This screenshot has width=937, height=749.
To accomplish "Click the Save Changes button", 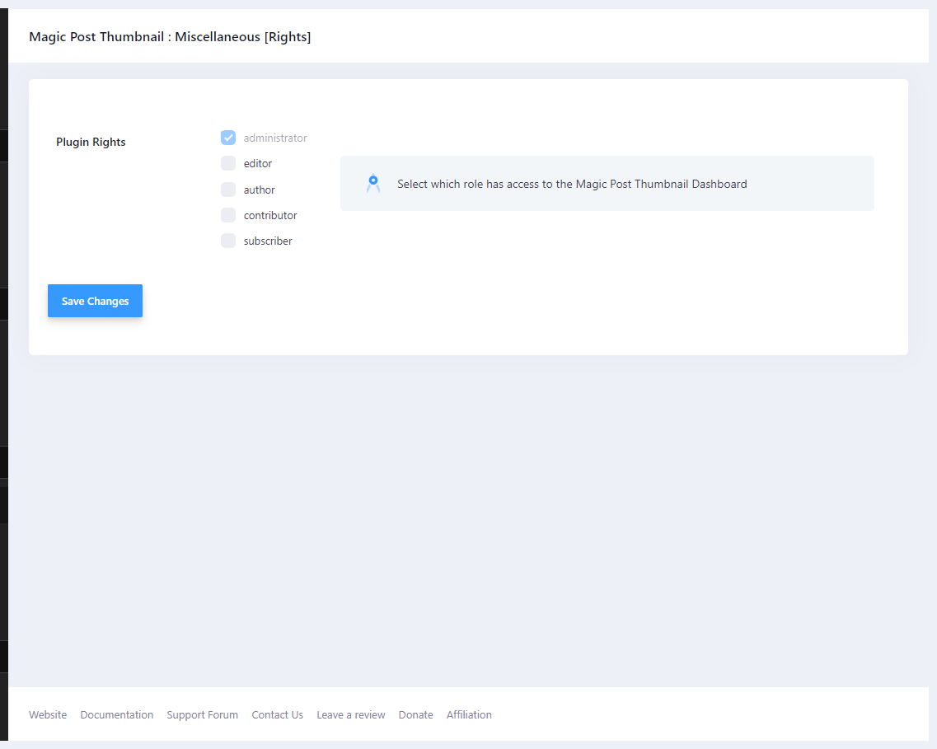I will click(x=95, y=301).
